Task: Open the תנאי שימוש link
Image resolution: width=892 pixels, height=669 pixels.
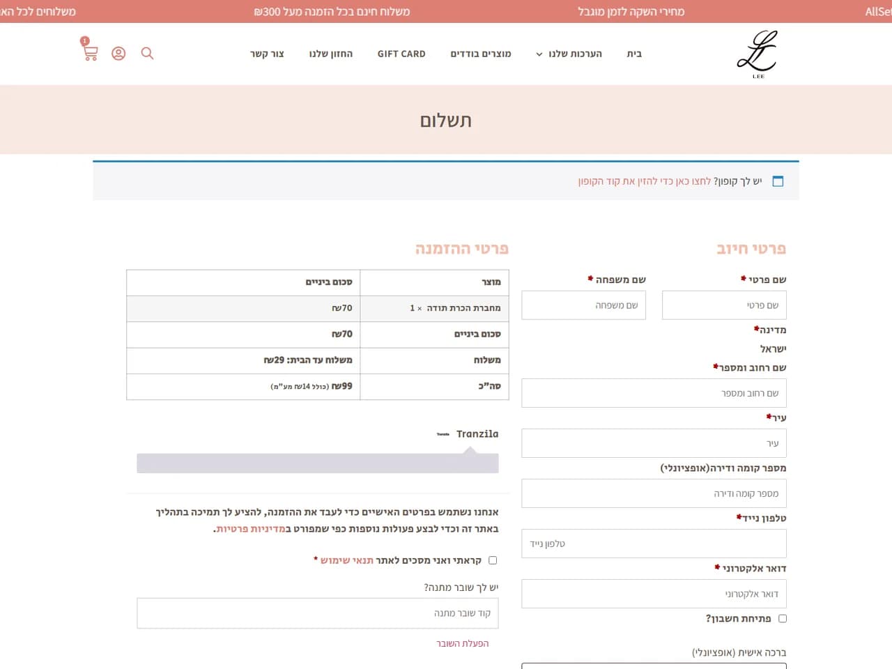Action: click(x=347, y=560)
